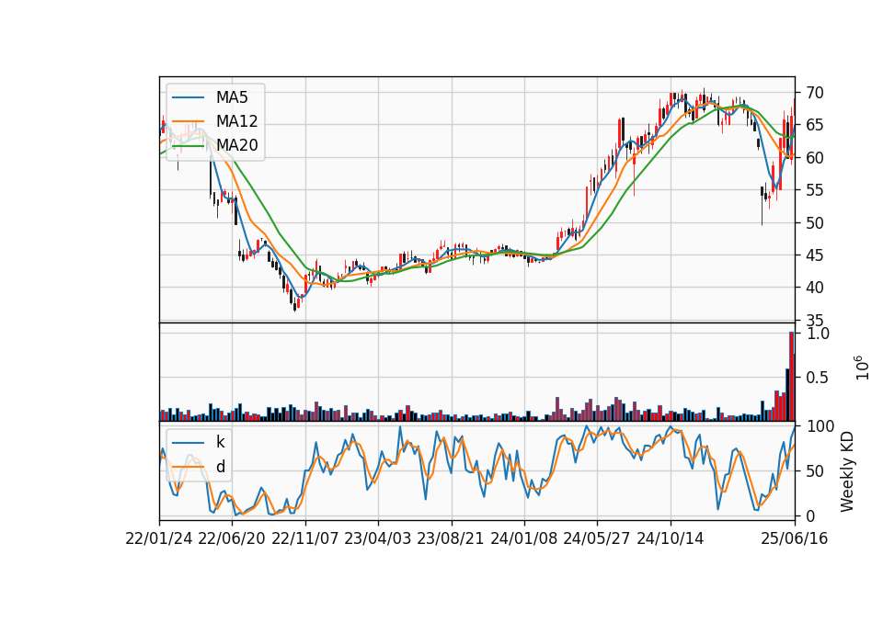The image size is (883, 634).
Task: Click the Weekly KD axis label
Action: coord(847,472)
